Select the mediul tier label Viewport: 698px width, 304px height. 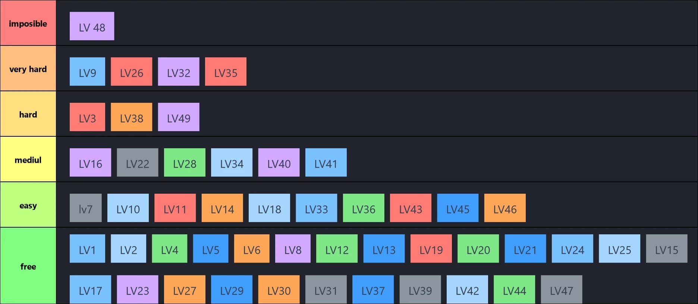[28, 159]
